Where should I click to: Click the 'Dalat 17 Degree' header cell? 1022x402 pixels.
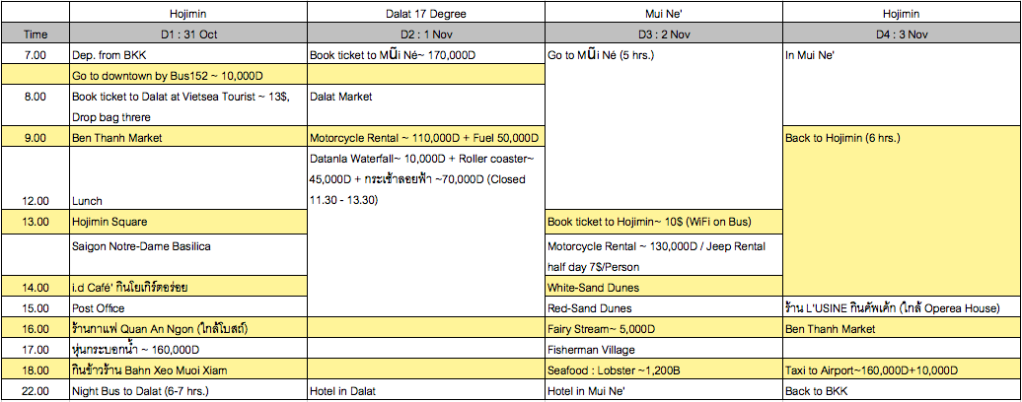[425, 13]
